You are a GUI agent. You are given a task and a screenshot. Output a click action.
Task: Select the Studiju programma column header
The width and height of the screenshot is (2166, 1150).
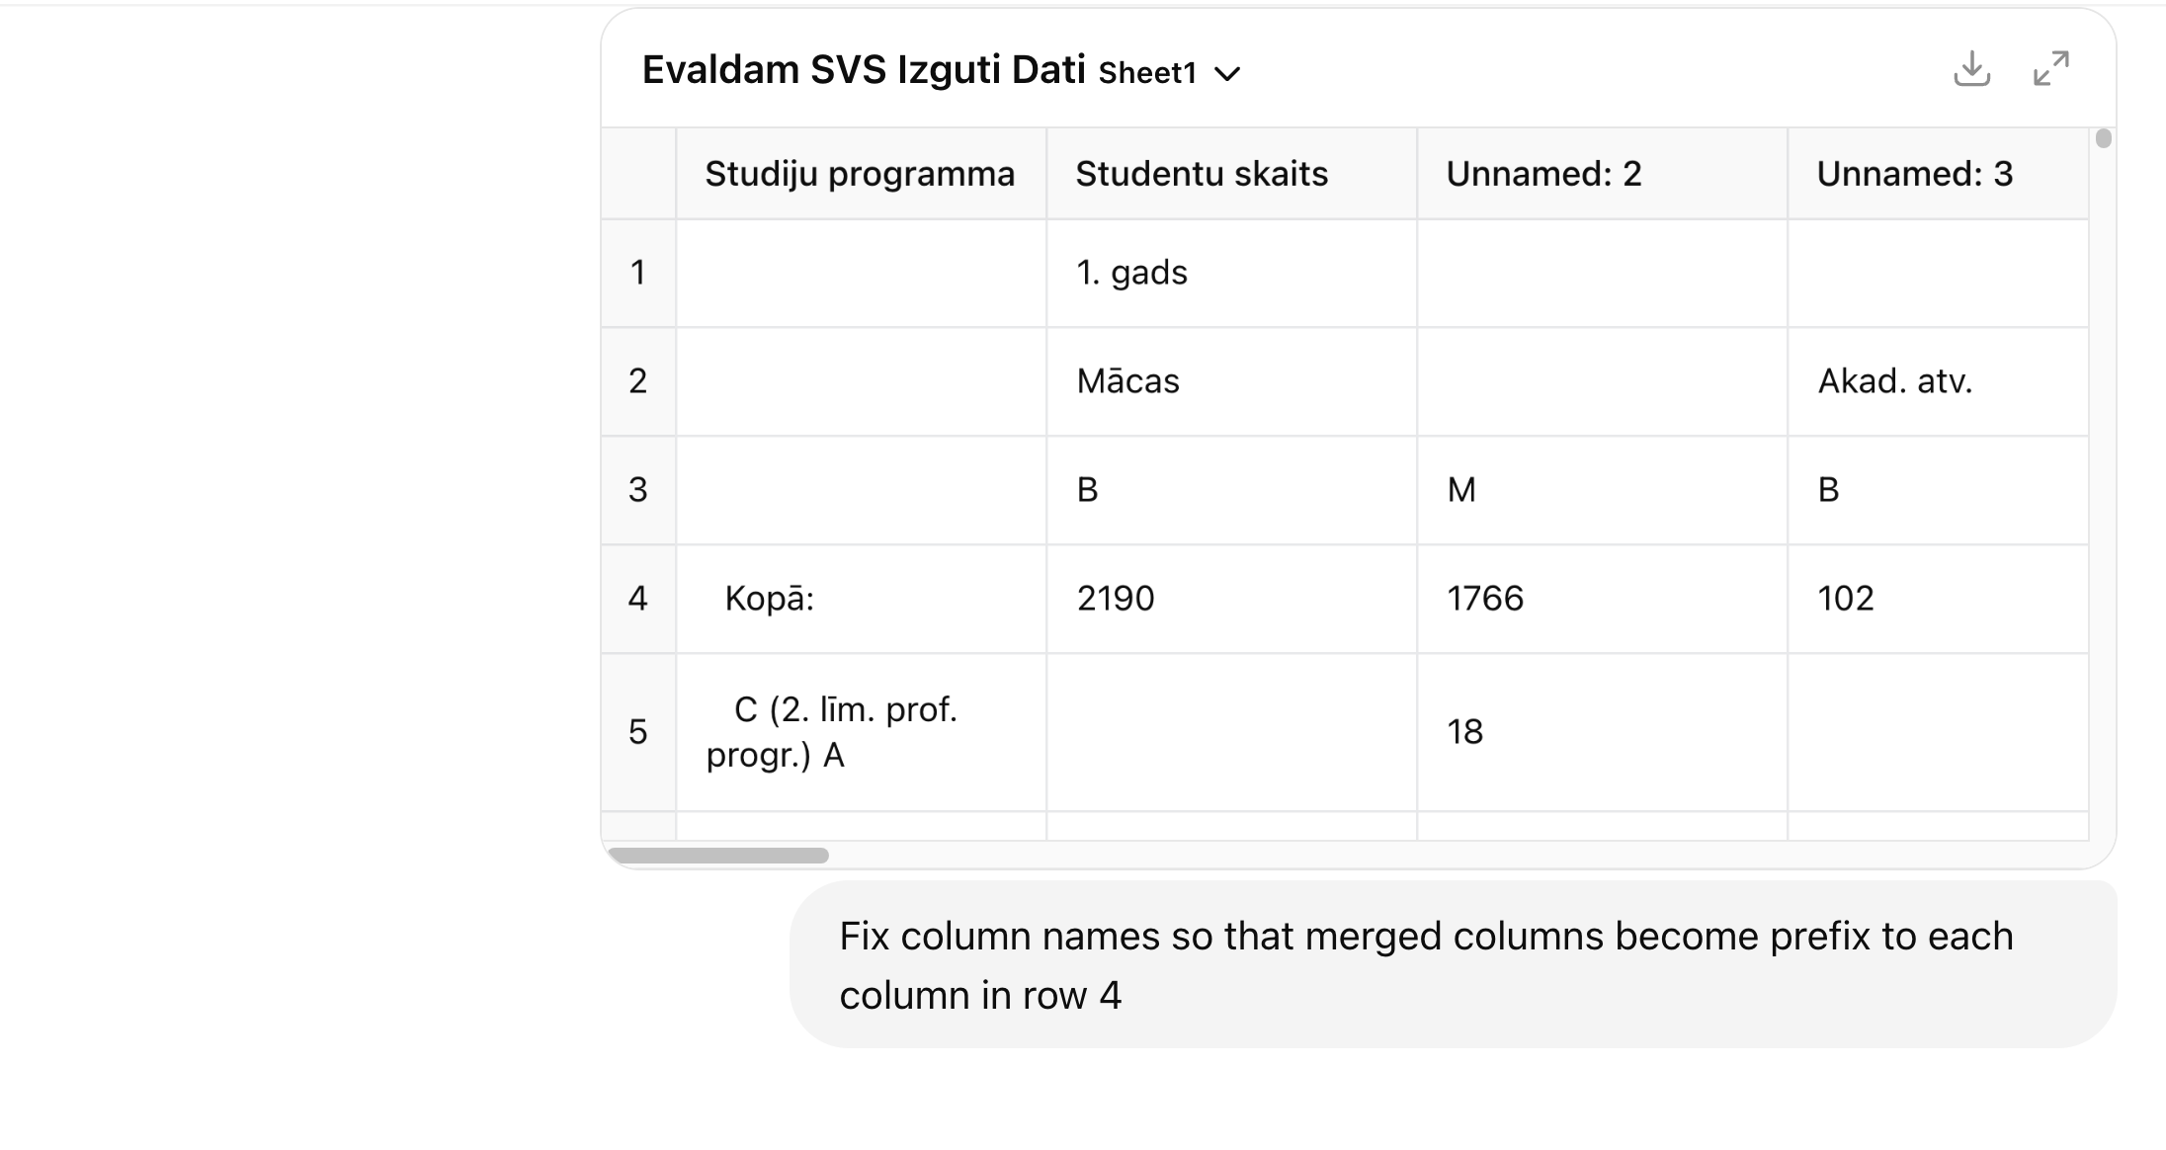[x=861, y=174]
